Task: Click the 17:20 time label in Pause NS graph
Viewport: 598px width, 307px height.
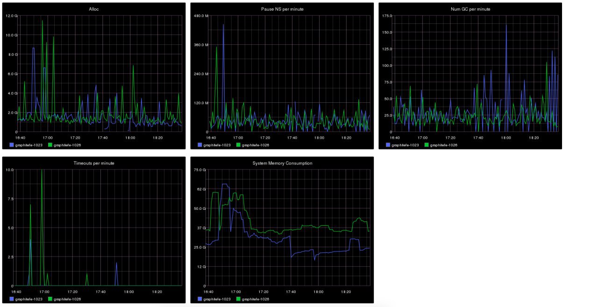Action: pyautogui.click(x=265, y=138)
